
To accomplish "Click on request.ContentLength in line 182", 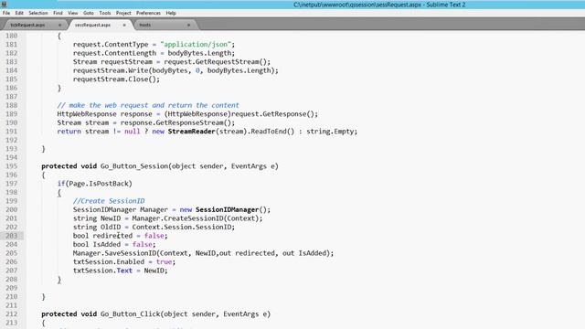I will pos(114,53).
